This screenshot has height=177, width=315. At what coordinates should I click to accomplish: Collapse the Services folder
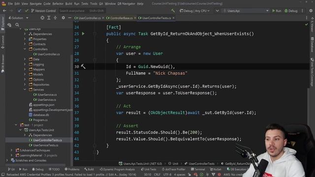25,89
